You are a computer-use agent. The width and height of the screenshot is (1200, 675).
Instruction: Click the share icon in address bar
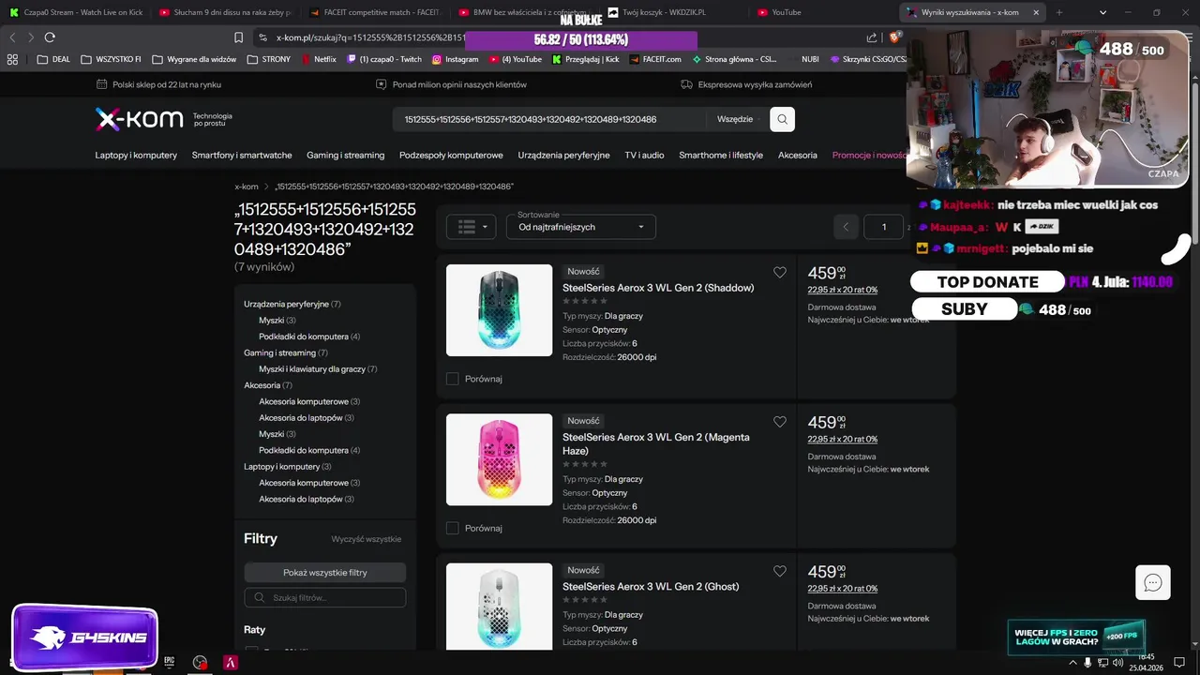point(872,37)
